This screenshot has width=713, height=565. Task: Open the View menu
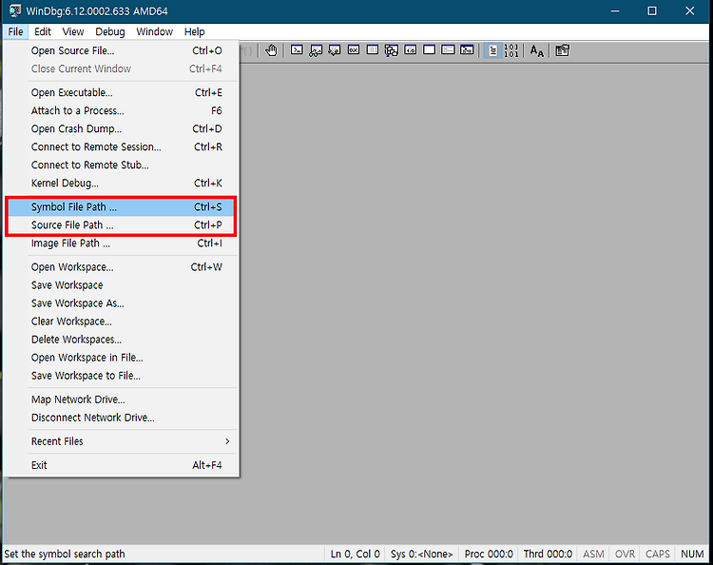point(73,31)
